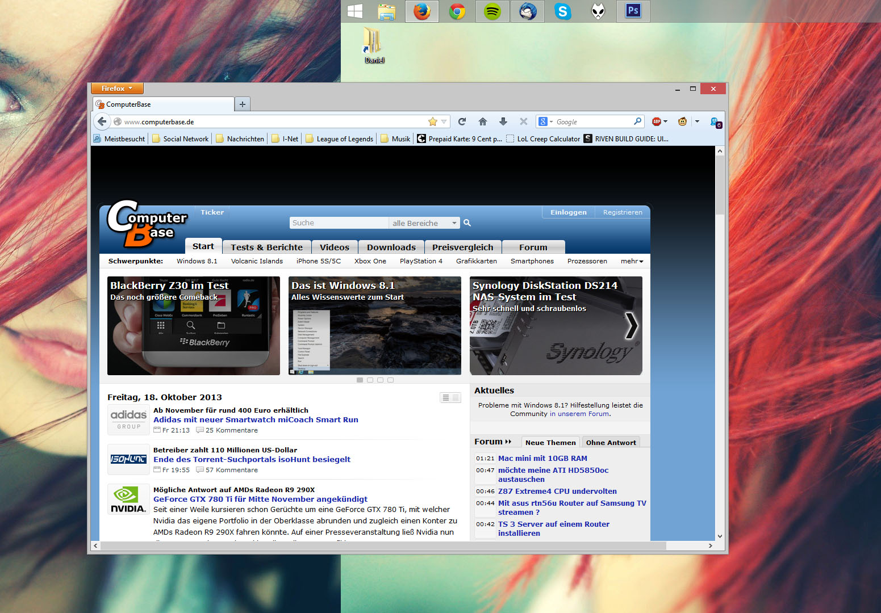The image size is (881, 613).
Task: Open the isoHunt torrent portal article
Action: pyautogui.click(x=252, y=460)
